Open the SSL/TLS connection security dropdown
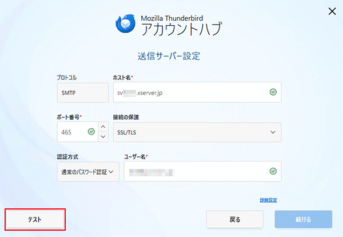 tap(197, 132)
